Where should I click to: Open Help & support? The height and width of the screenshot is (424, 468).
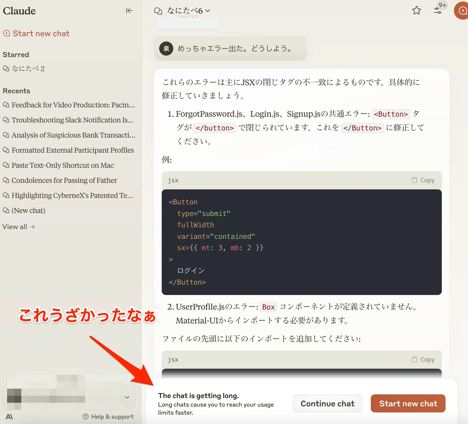click(x=108, y=417)
